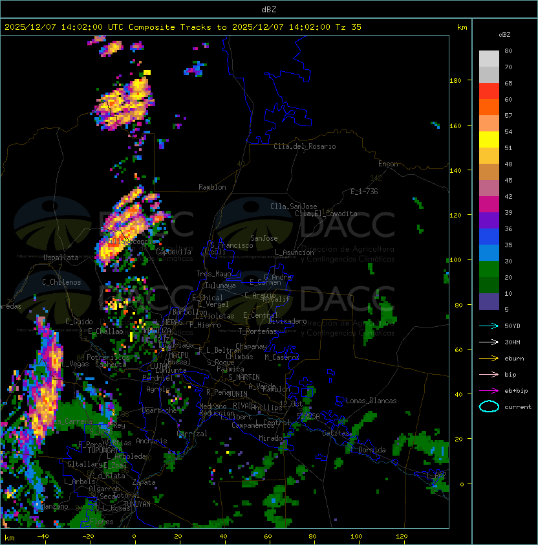Click the Clla.del_Rosario map label
The width and height of the screenshot is (538, 545).
point(305,146)
